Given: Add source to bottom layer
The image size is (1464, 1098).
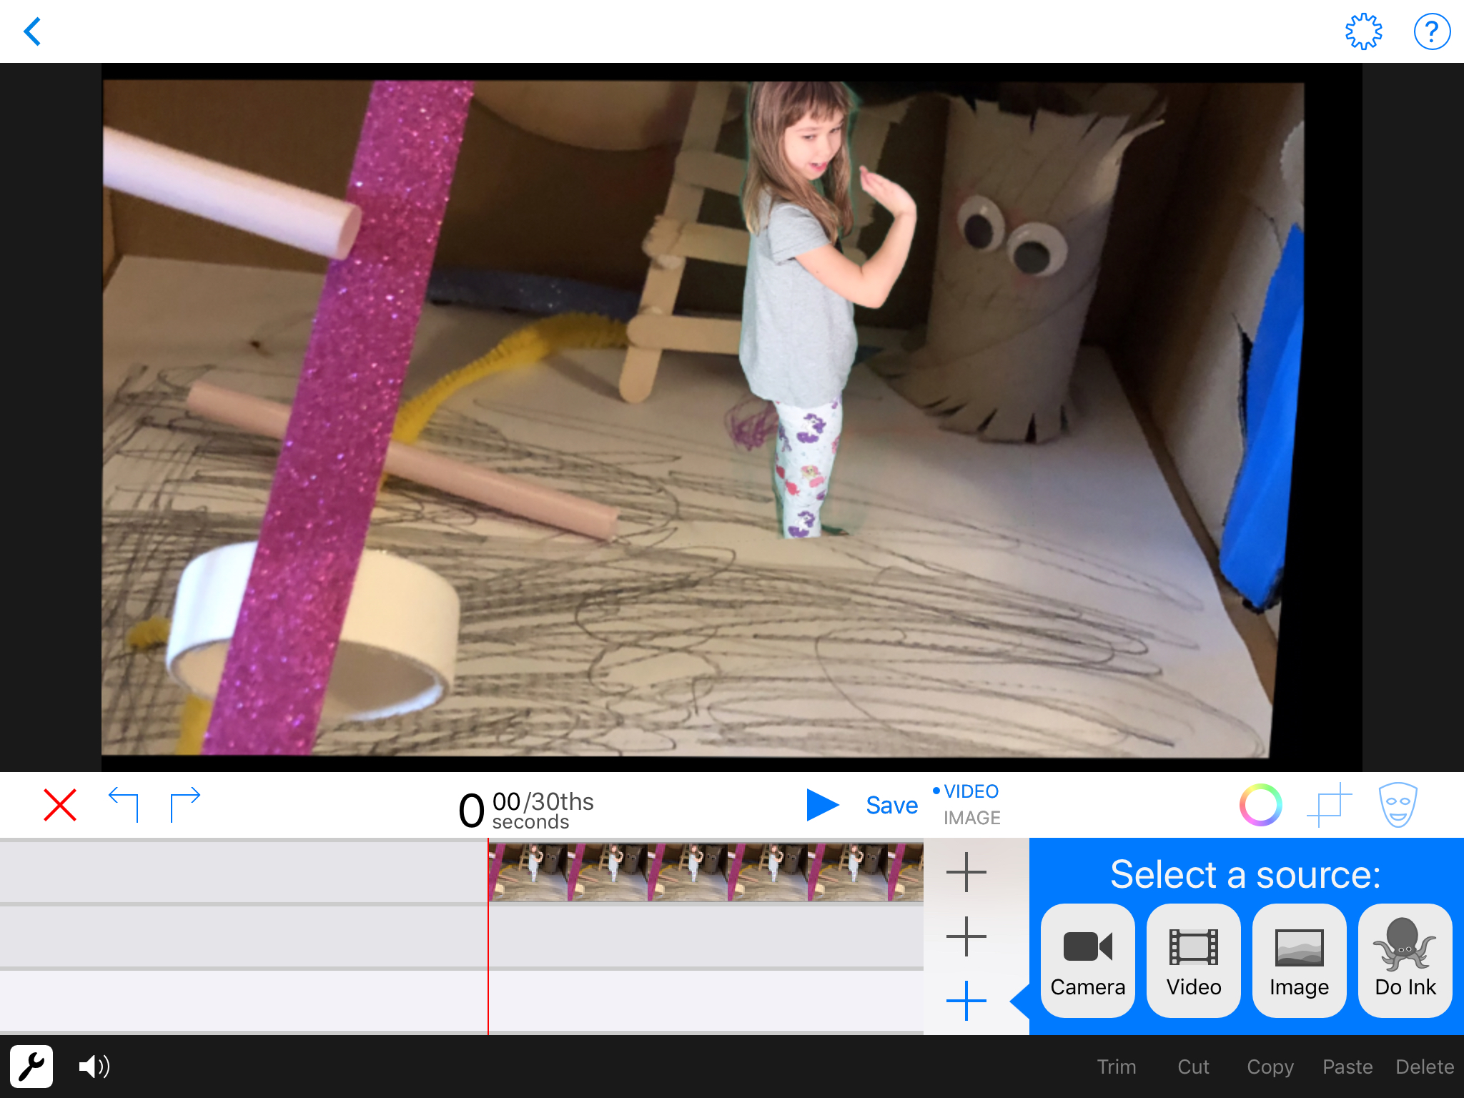Looking at the screenshot, I should (x=966, y=1001).
